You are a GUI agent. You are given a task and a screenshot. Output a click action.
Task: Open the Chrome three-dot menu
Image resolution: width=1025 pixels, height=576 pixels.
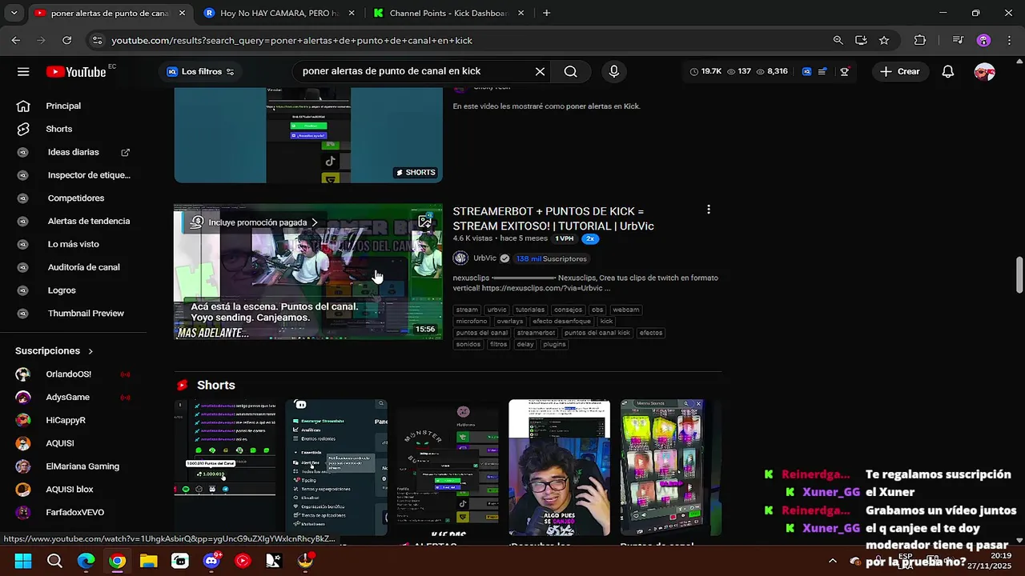coord(1008,40)
